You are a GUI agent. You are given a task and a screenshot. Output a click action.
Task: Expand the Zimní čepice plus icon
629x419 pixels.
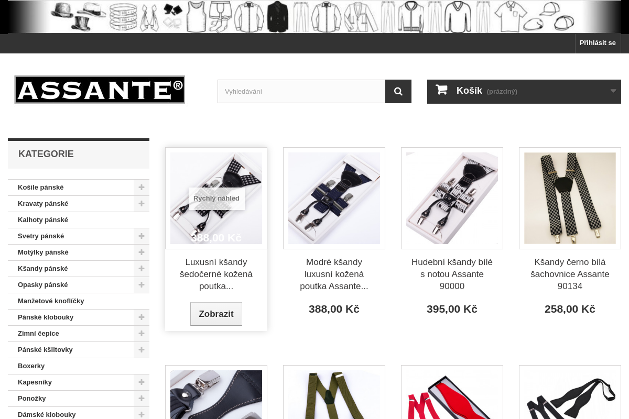click(x=142, y=334)
